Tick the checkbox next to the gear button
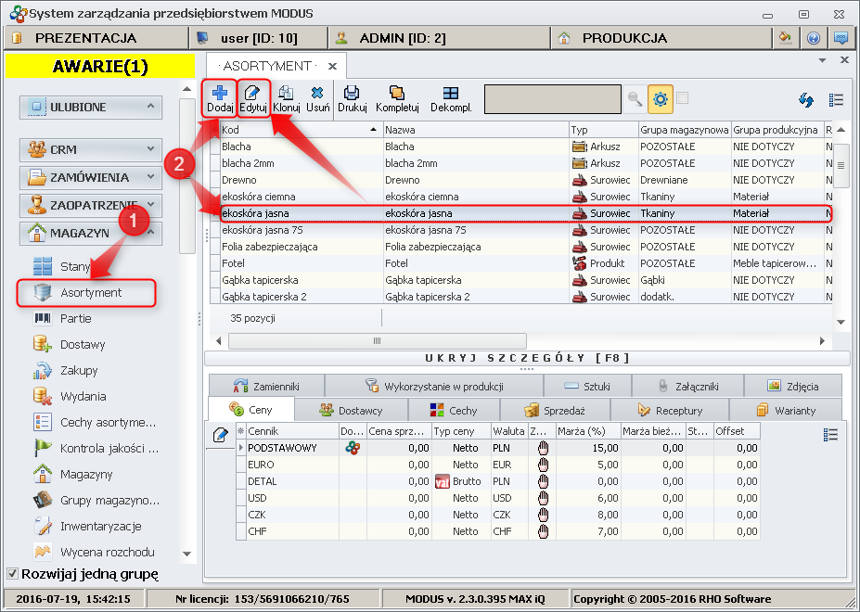 683,98
